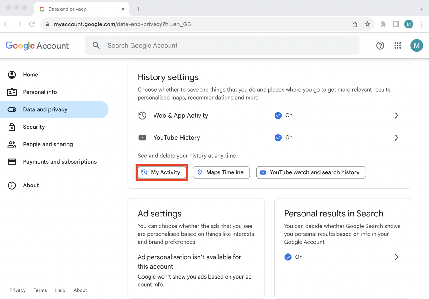Click the Web & App Activity history icon
Screen dimensions: 429x299
pyautogui.click(x=142, y=115)
